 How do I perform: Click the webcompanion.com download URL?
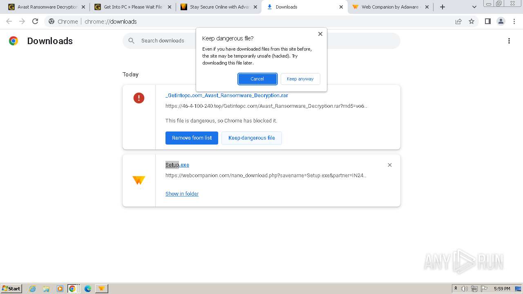tap(266, 176)
